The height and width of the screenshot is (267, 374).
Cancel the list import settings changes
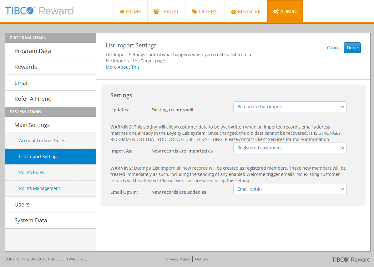coord(334,48)
